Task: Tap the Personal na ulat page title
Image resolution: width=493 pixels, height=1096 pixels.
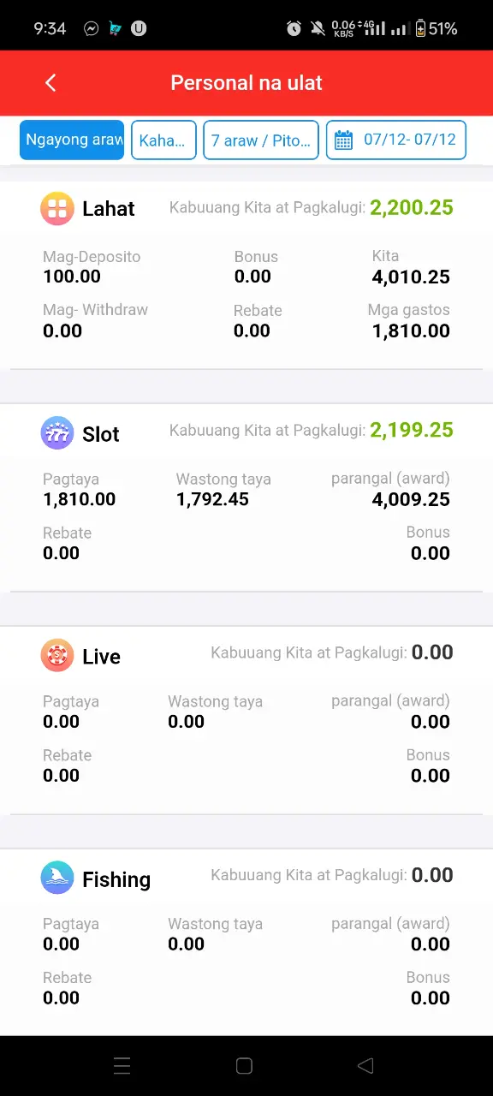Action: click(246, 83)
